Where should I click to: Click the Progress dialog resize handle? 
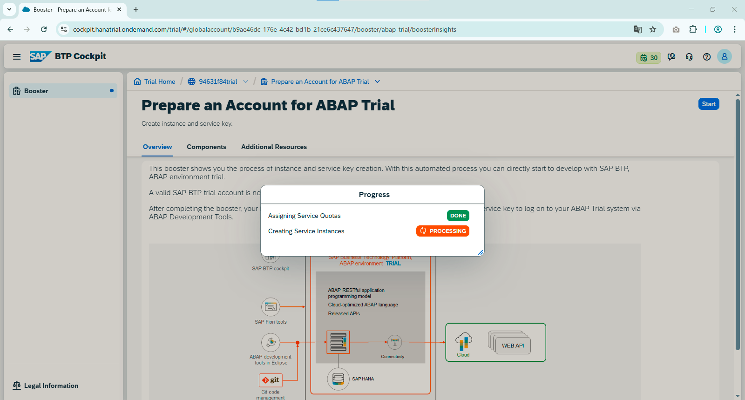coord(481,252)
